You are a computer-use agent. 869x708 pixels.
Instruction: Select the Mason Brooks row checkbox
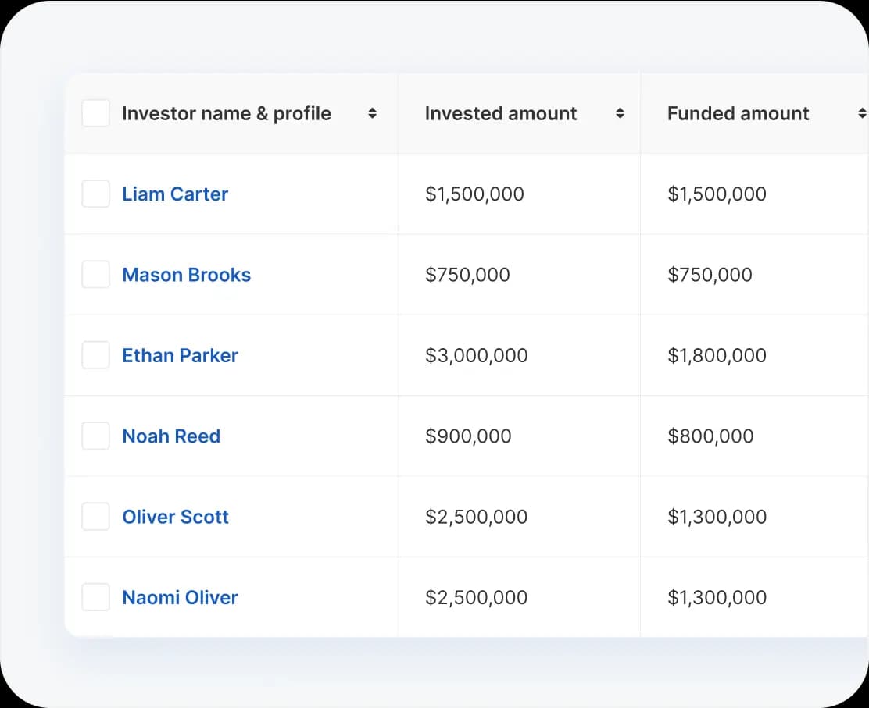[95, 275]
